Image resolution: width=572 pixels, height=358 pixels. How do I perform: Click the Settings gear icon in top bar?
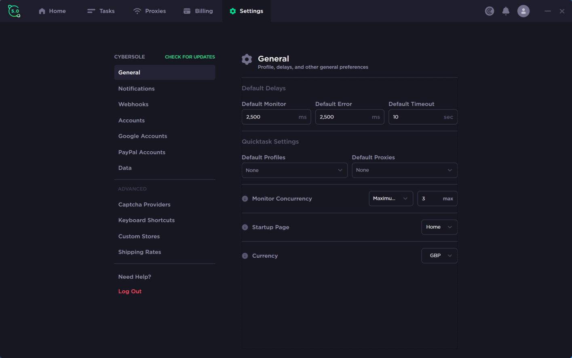point(233,11)
